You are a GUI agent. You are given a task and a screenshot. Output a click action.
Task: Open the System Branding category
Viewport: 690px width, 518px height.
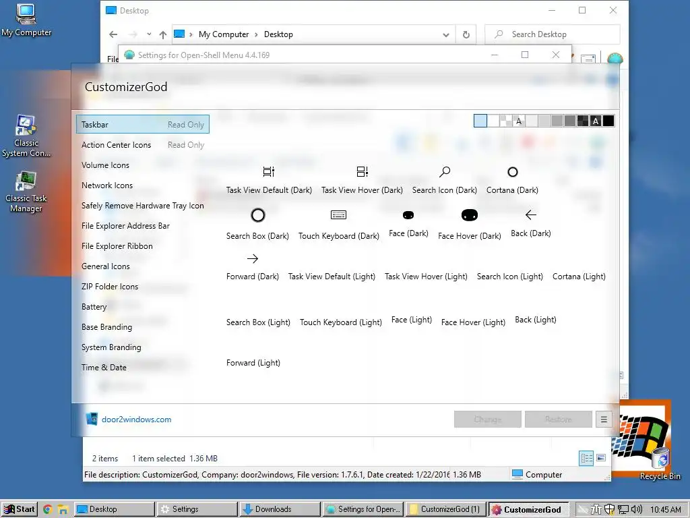(x=143, y=347)
